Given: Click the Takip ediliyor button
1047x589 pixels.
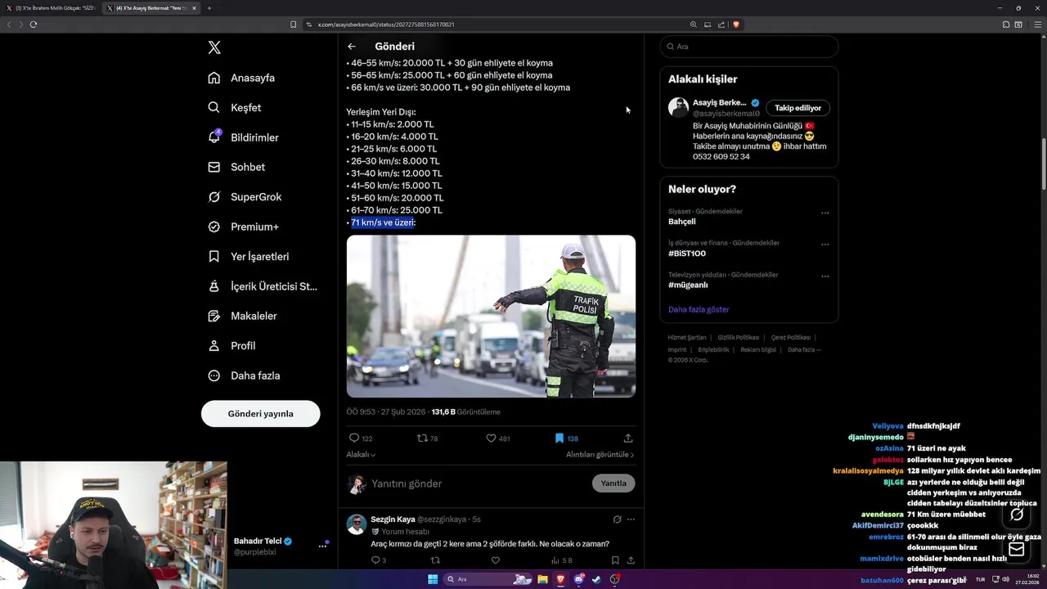Looking at the screenshot, I should tap(798, 108).
